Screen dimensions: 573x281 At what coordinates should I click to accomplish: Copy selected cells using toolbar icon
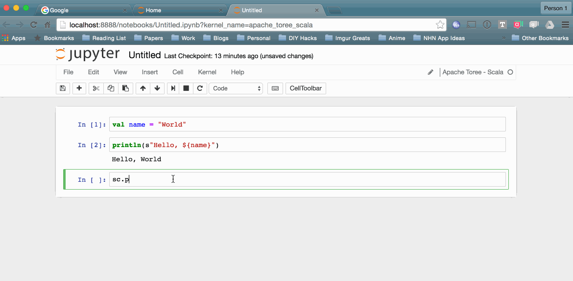coord(111,88)
